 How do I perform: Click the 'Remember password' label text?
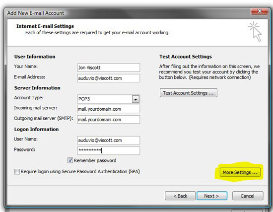click(x=95, y=160)
